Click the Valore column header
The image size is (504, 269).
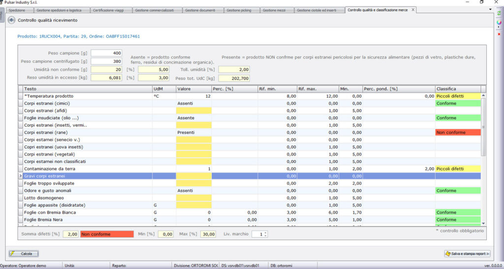[194, 89]
